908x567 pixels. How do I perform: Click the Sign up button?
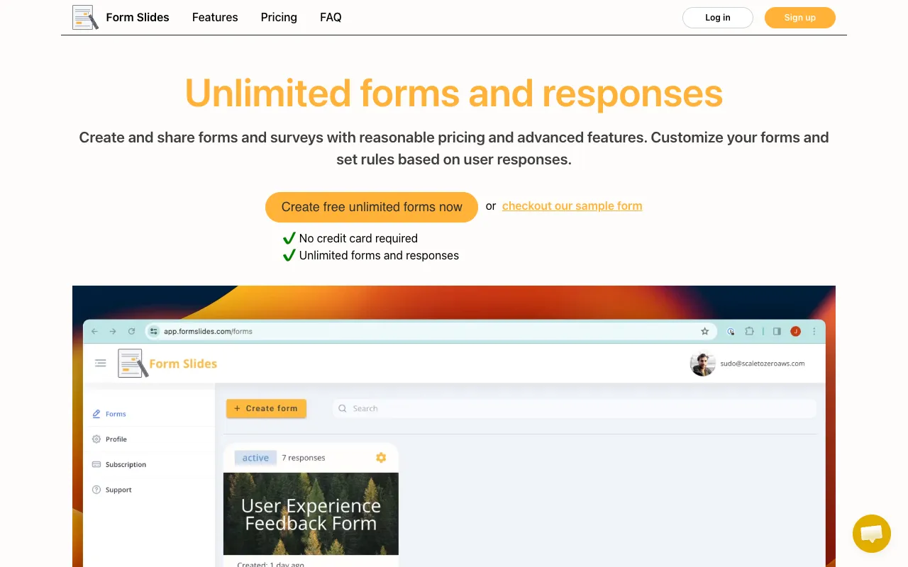[x=800, y=18]
